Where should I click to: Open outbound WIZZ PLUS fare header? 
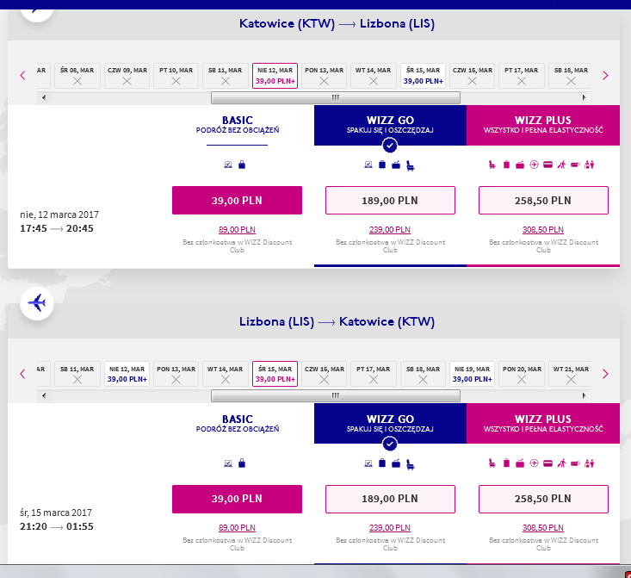(543, 125)
